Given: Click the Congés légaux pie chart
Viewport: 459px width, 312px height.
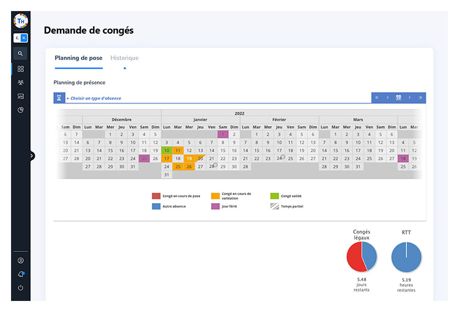Looking at the screenshot, I should (x=362, y=256).
